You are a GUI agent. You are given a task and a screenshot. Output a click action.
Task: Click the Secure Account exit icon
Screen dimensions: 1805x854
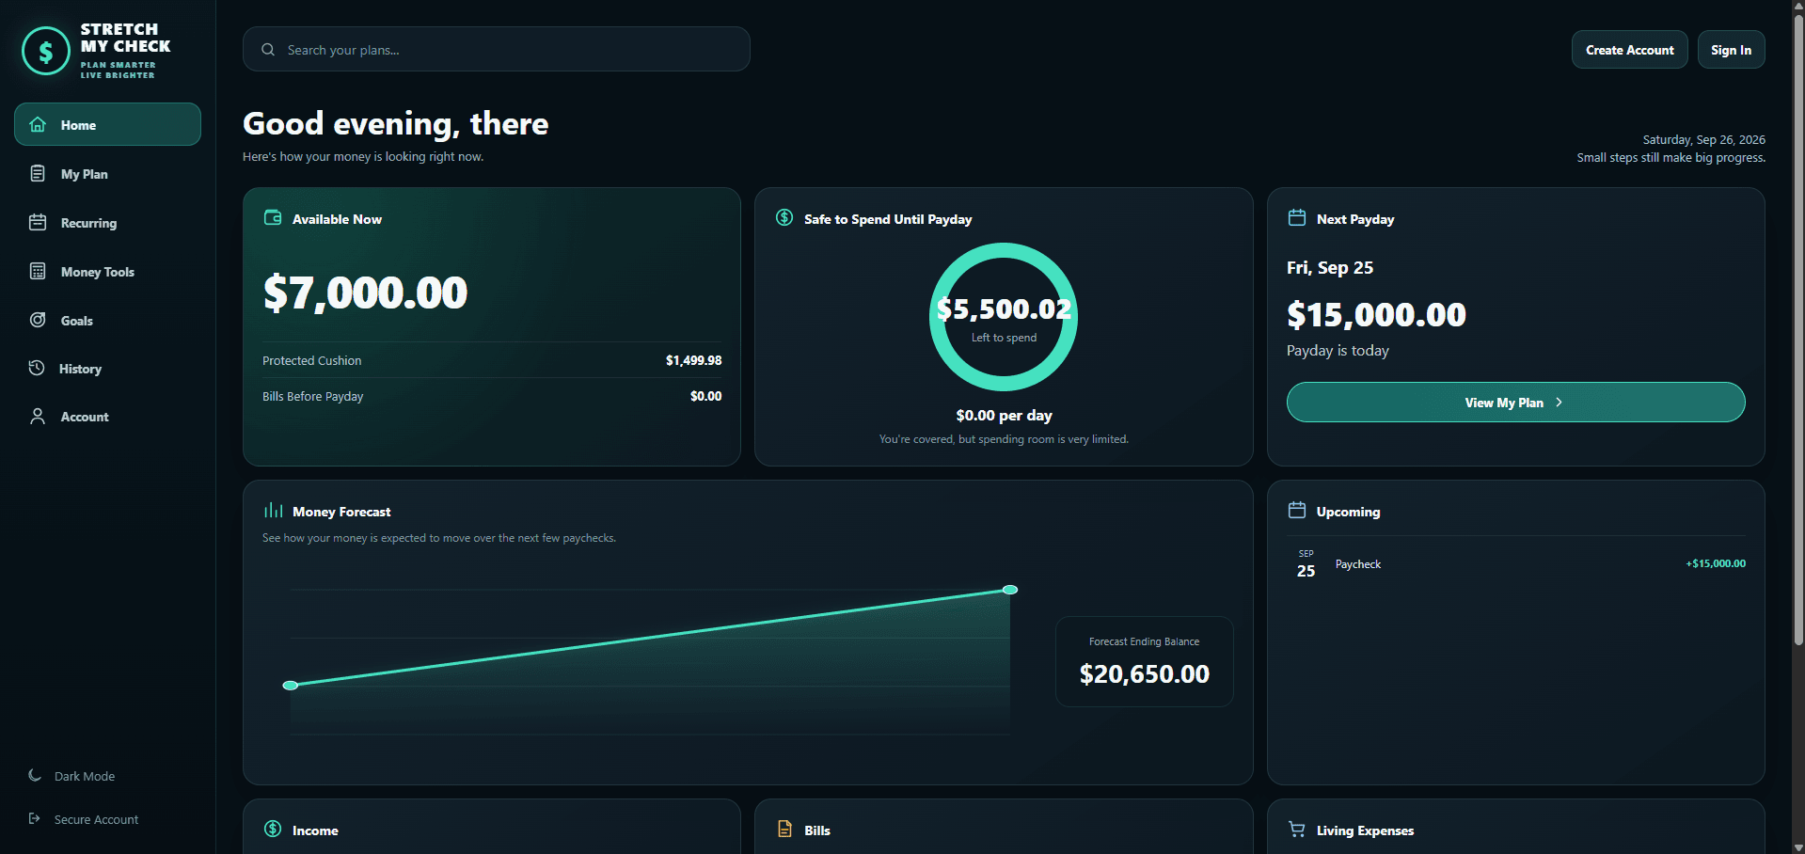35,818
